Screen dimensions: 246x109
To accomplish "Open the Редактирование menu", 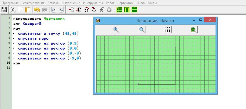I will tap(33, 3).
